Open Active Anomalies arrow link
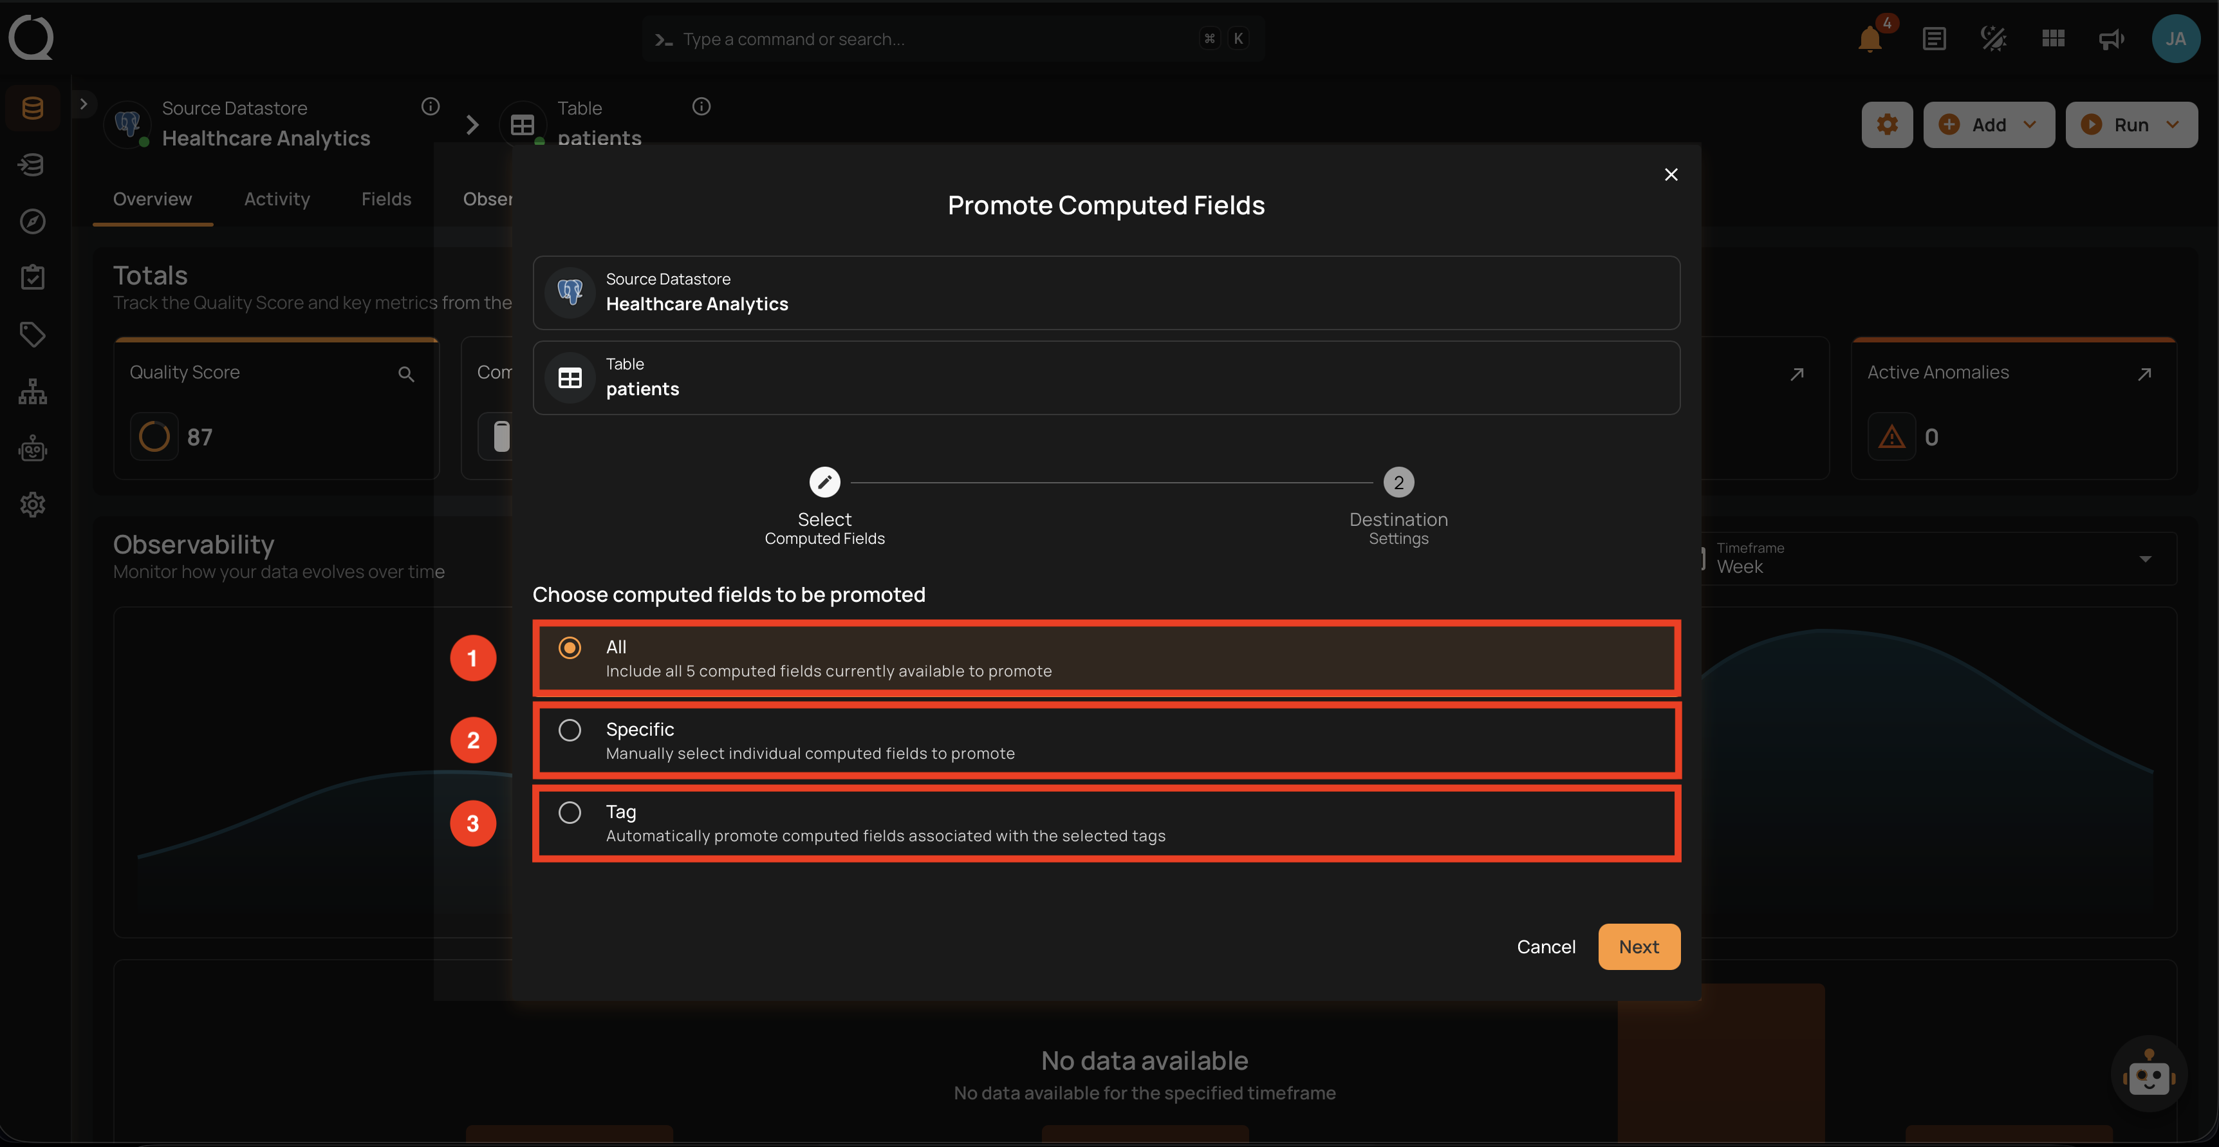Image resolution: width=2219 pixels, height=1147 pixels. (x=2144, y=374)
